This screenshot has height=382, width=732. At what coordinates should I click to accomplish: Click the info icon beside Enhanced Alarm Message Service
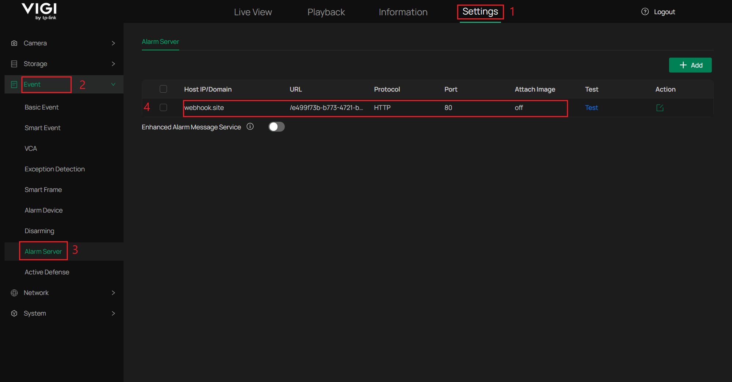click(x=250, y=126)
